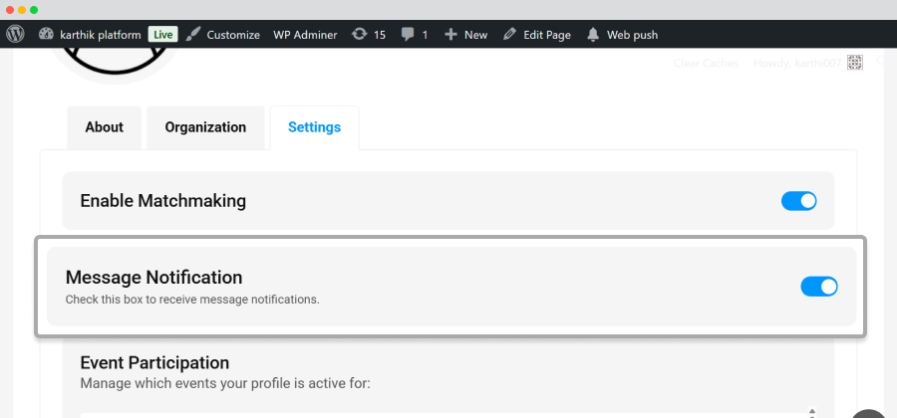Click the 1 comment count

[425, 35]
